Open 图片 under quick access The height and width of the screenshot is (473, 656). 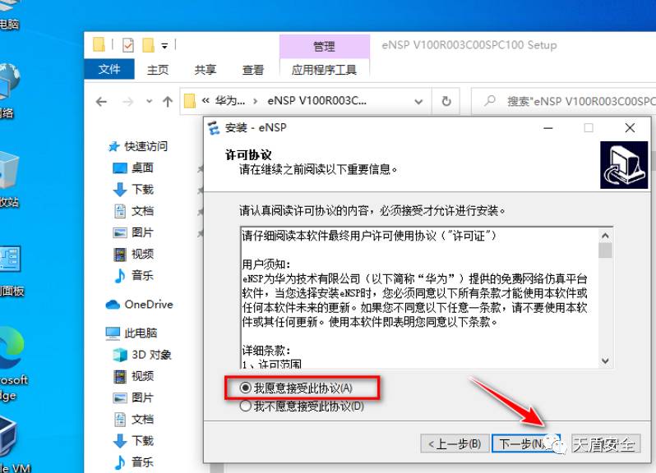coord(133,232)
